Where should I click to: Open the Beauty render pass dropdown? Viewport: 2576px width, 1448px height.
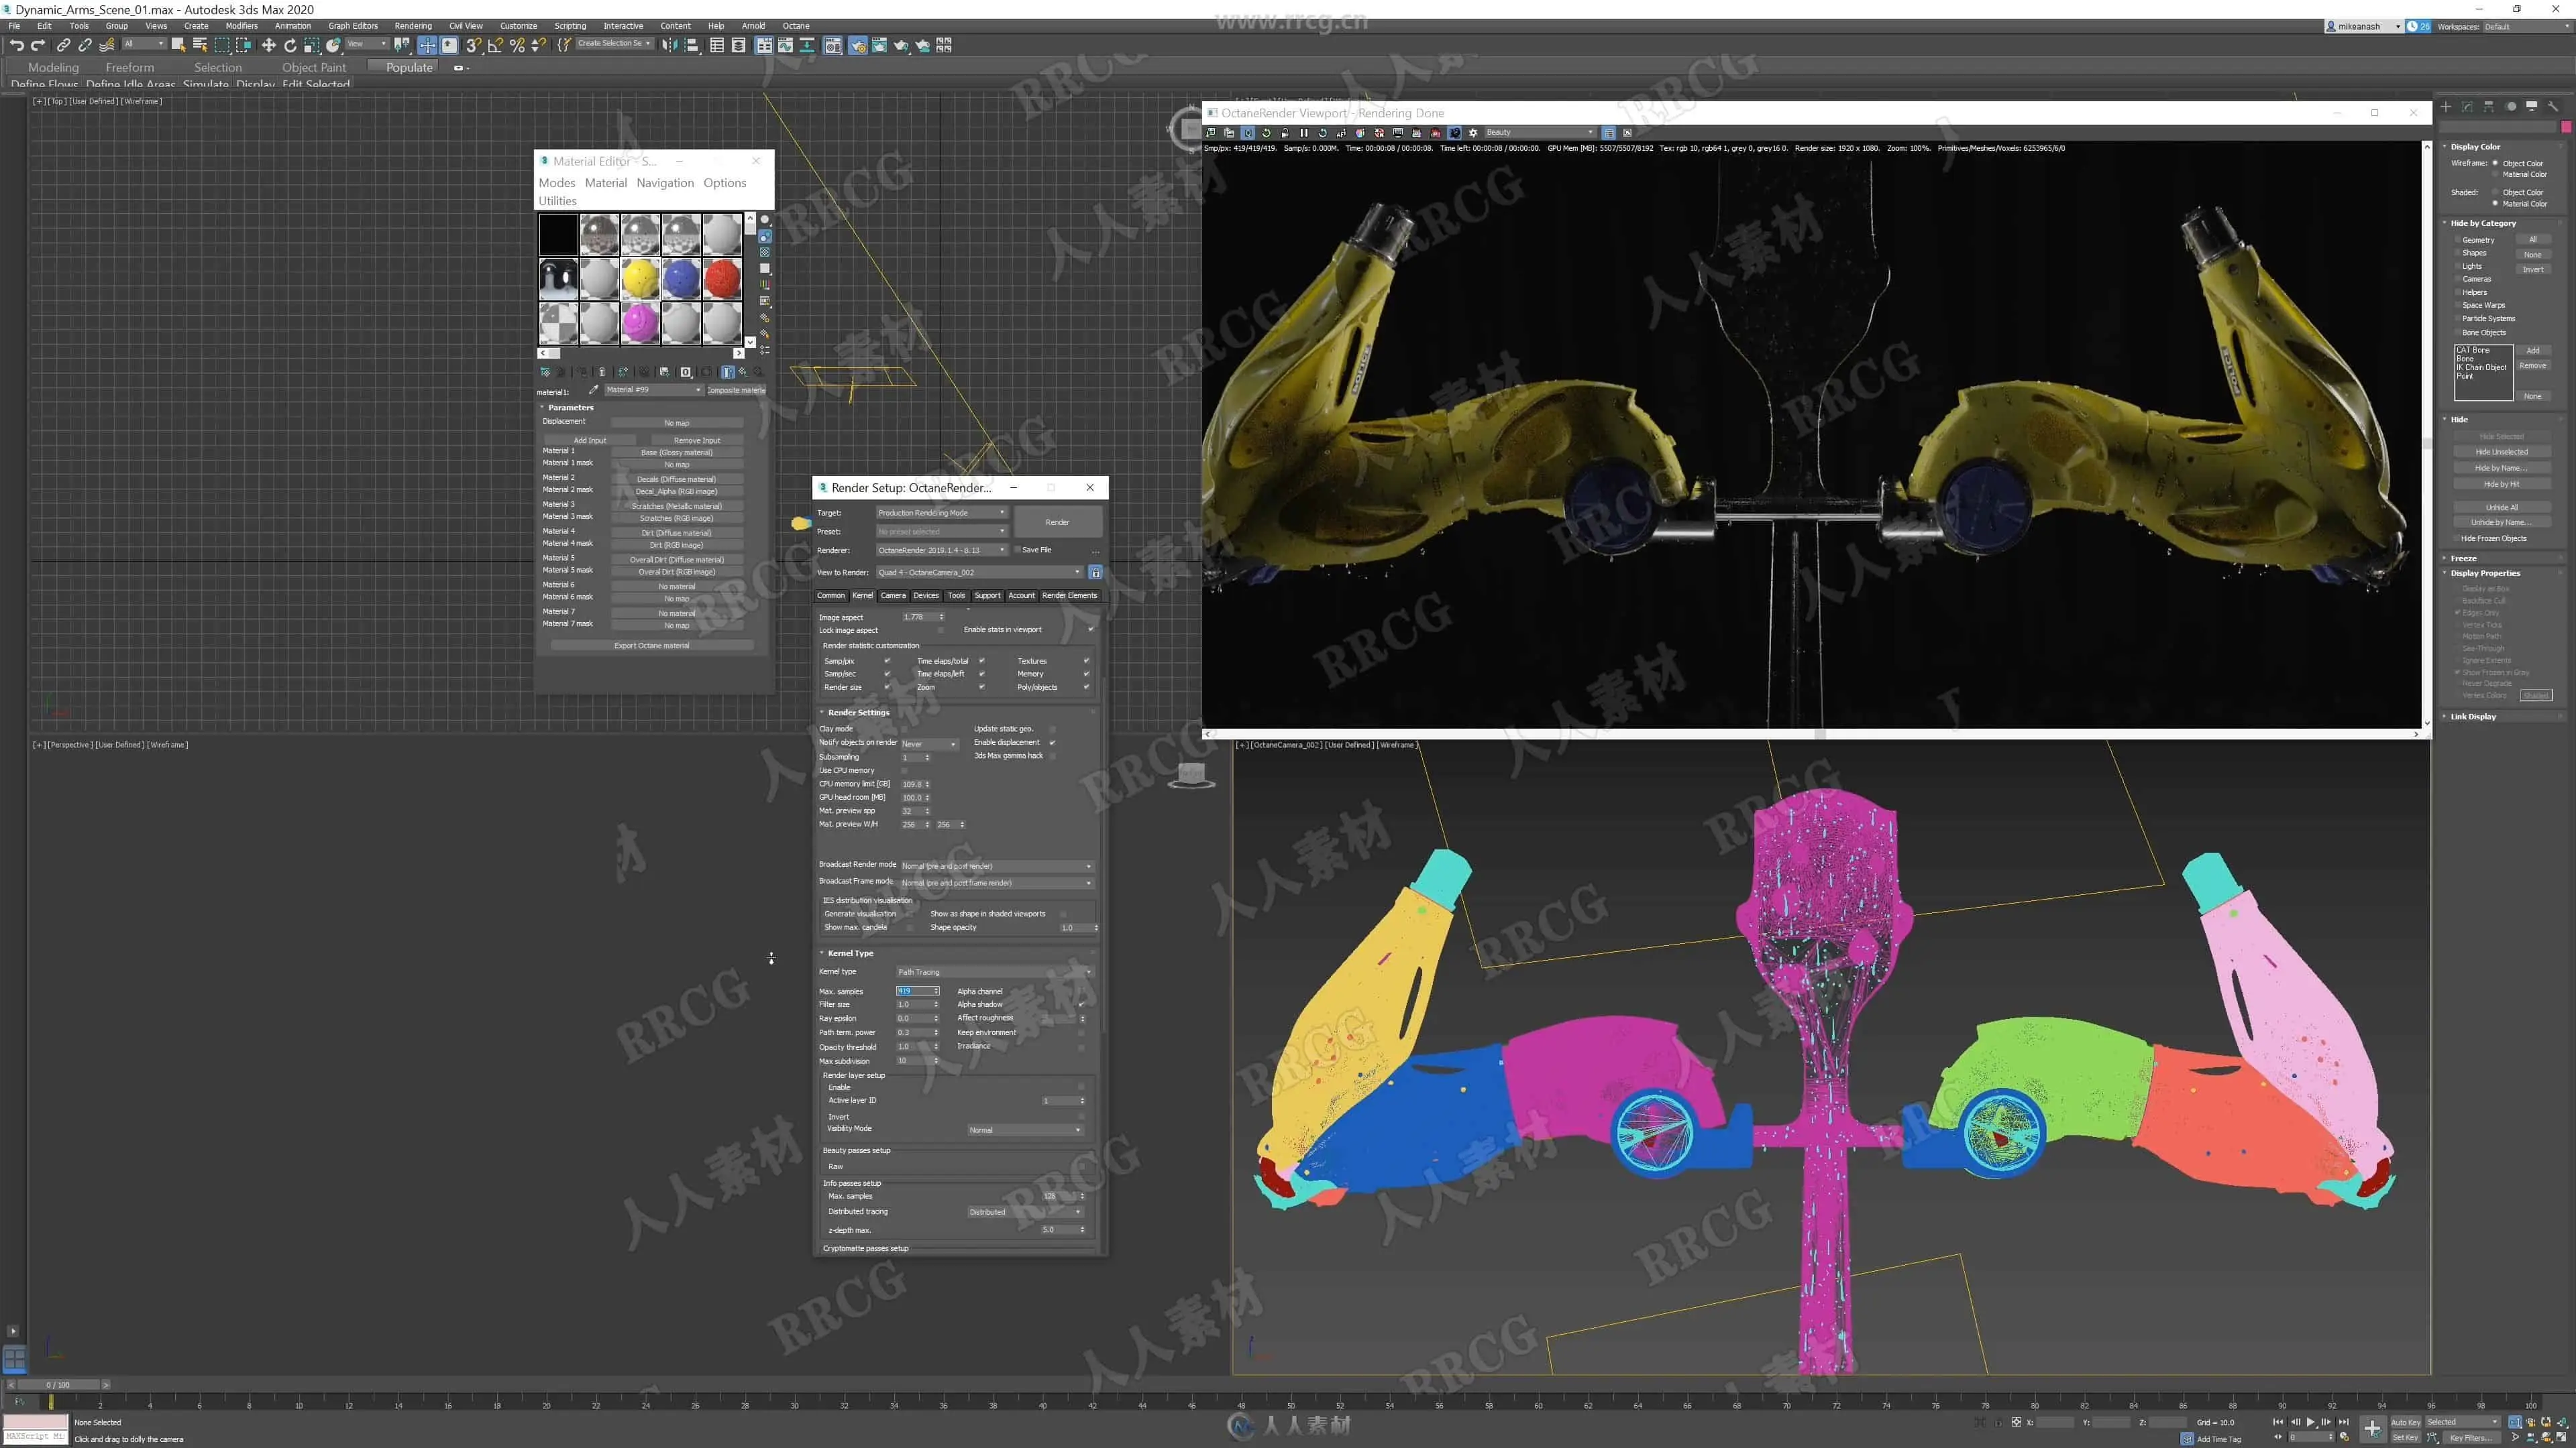pos(1540,132)
